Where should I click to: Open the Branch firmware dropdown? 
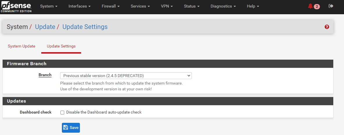tap(126, 76)
